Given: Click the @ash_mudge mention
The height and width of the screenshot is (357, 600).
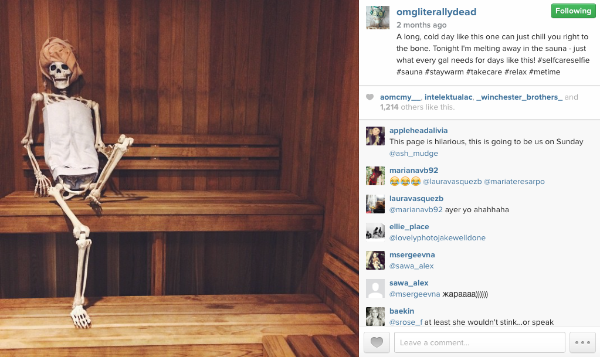Looking at the screenshot, I should click(413, 154).
